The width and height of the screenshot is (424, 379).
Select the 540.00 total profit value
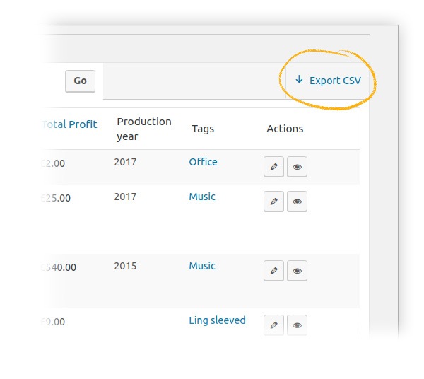tap(59, 267)
